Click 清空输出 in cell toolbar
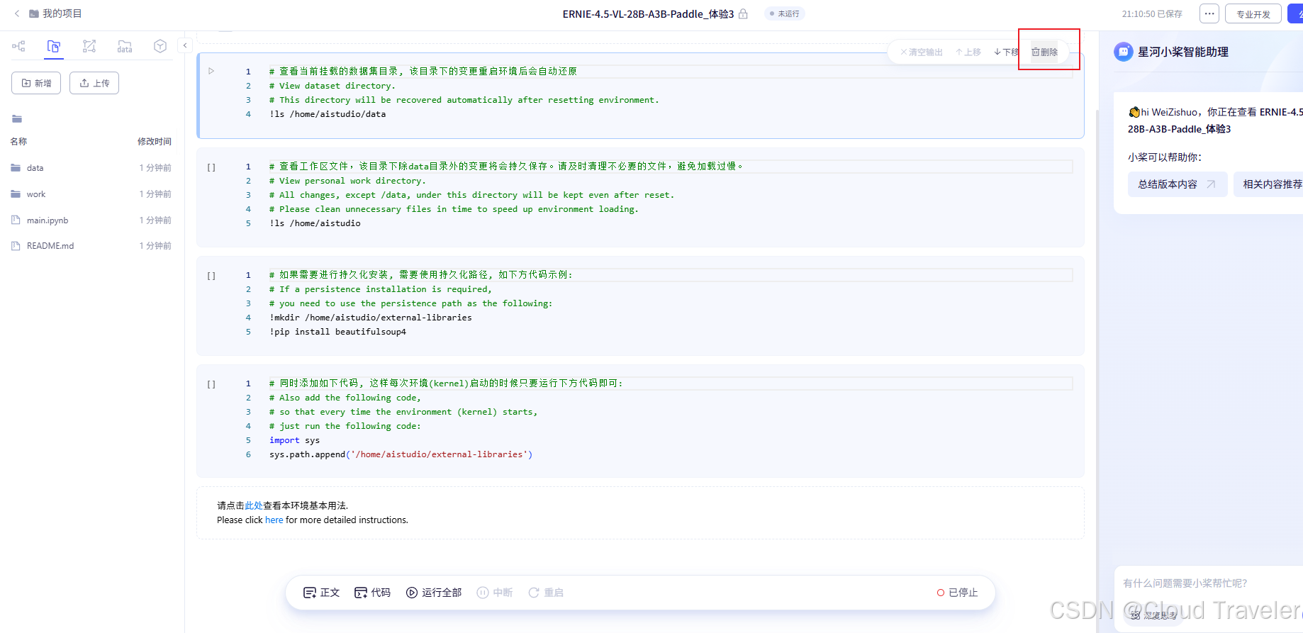1303x633 pixels. pyautogui.click(x=922, y=52)
